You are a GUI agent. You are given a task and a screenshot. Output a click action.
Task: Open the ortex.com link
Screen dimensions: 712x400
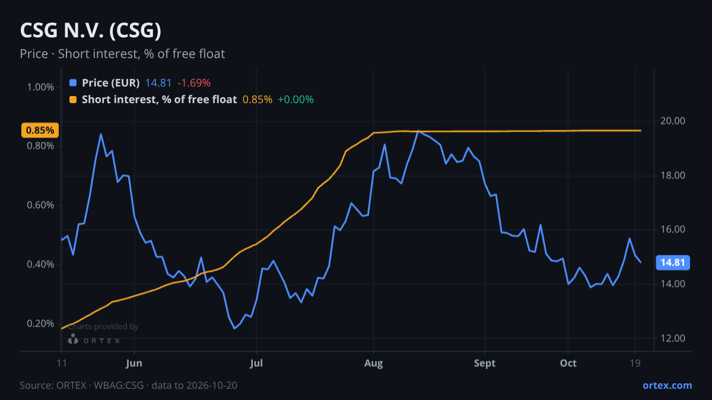tap(667, 385)
